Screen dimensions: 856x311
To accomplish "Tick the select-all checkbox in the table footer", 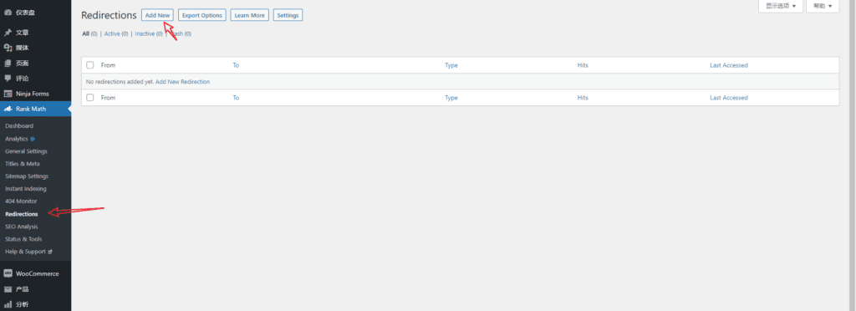I will tap(90, 97).
